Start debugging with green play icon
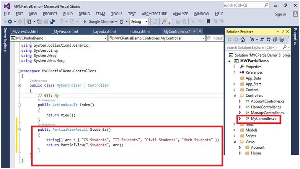300x169 pixels. [85, 21]
